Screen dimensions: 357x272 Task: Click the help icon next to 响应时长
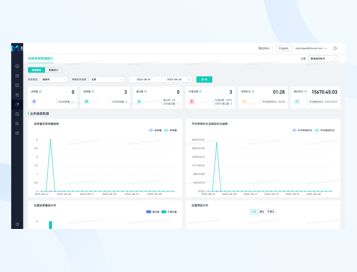click(x=306, y=91)
